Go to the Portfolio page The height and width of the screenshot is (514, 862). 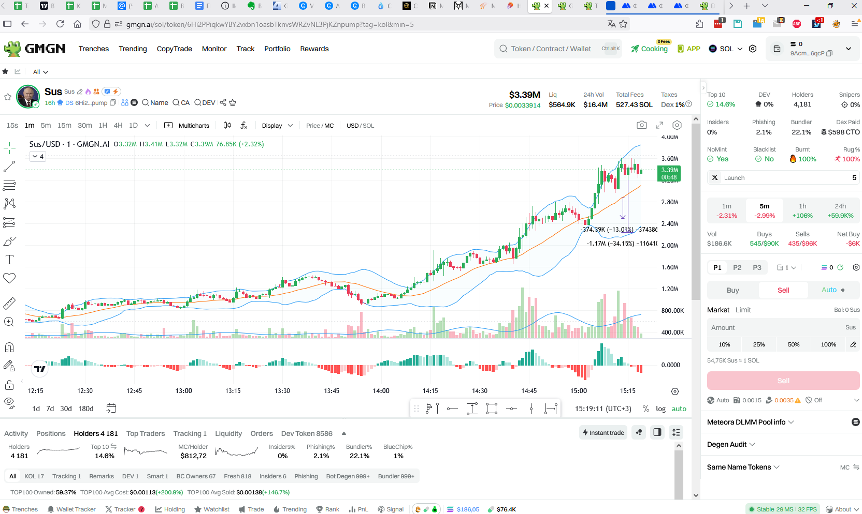point(277,49)
